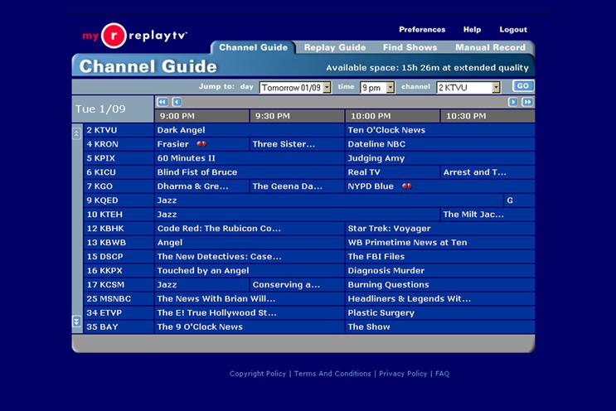Select The News With Brian Will...
This screenshot has width=616, height=411.
point(249,299)
